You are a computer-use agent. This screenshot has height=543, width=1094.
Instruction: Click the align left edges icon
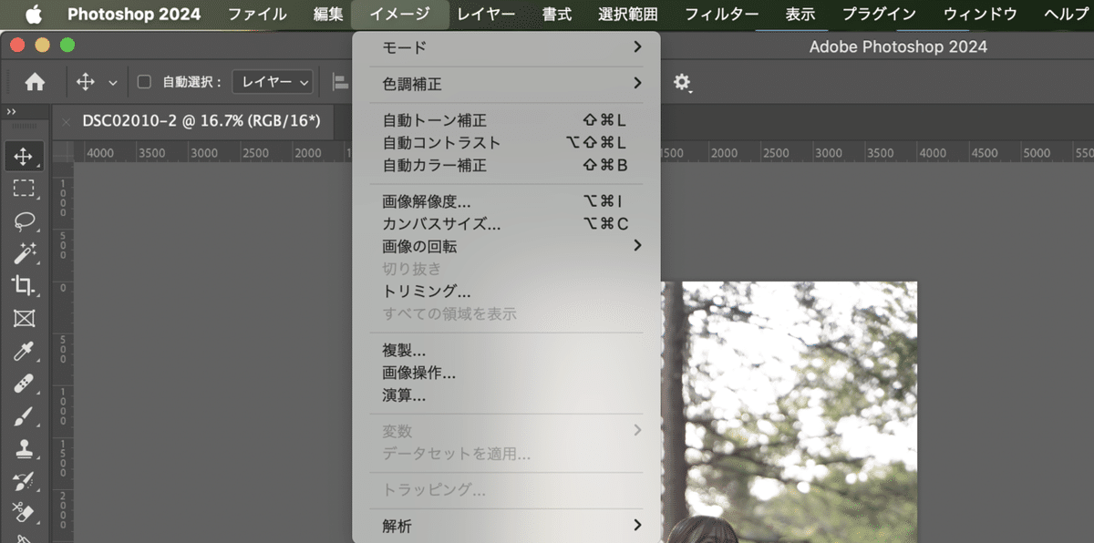point(341,82)
